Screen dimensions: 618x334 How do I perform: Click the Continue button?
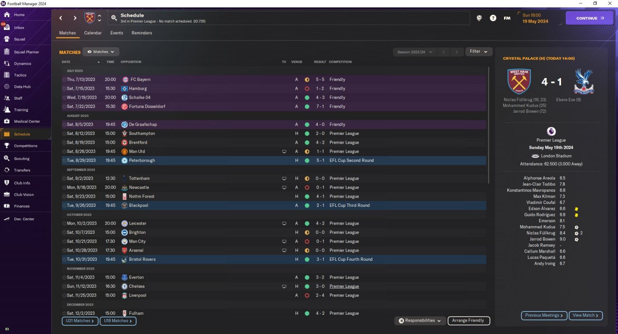click(x=590, y=18)
